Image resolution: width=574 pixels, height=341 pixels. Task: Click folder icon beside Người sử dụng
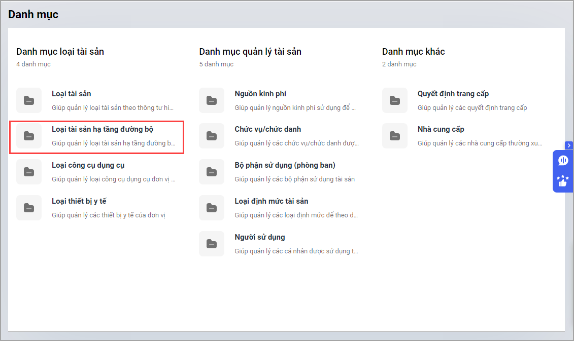point(212,244)
